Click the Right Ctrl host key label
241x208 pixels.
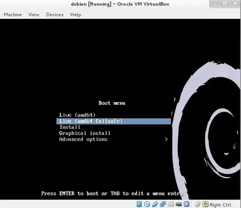point(220,205)
